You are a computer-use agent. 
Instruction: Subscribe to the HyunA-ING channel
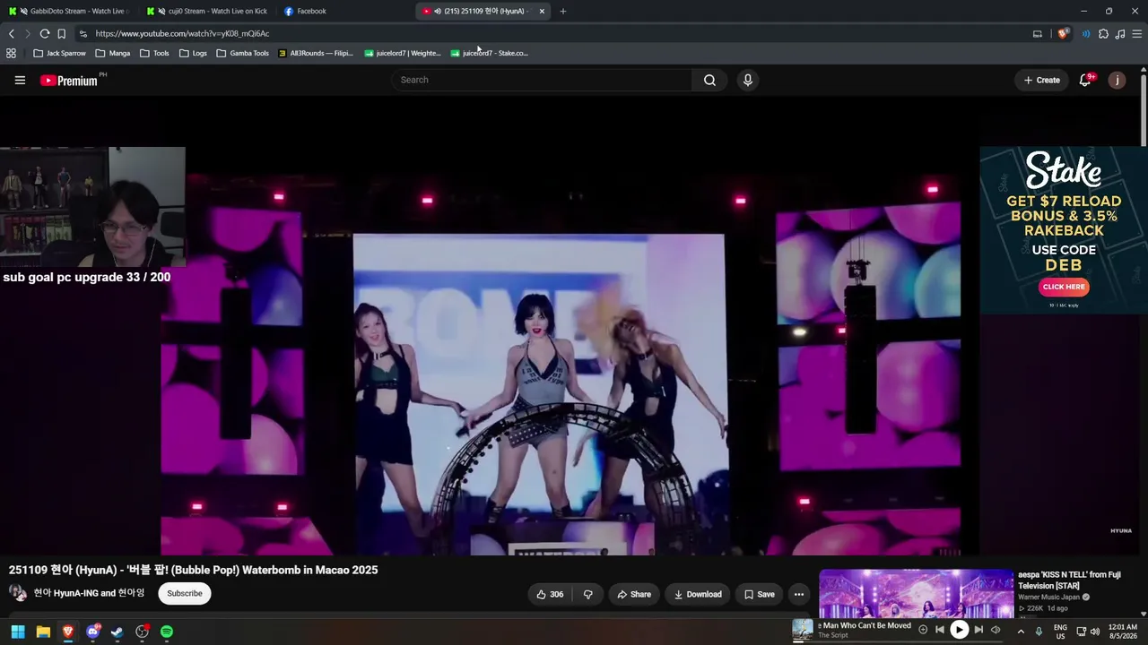tap(185, 593)
